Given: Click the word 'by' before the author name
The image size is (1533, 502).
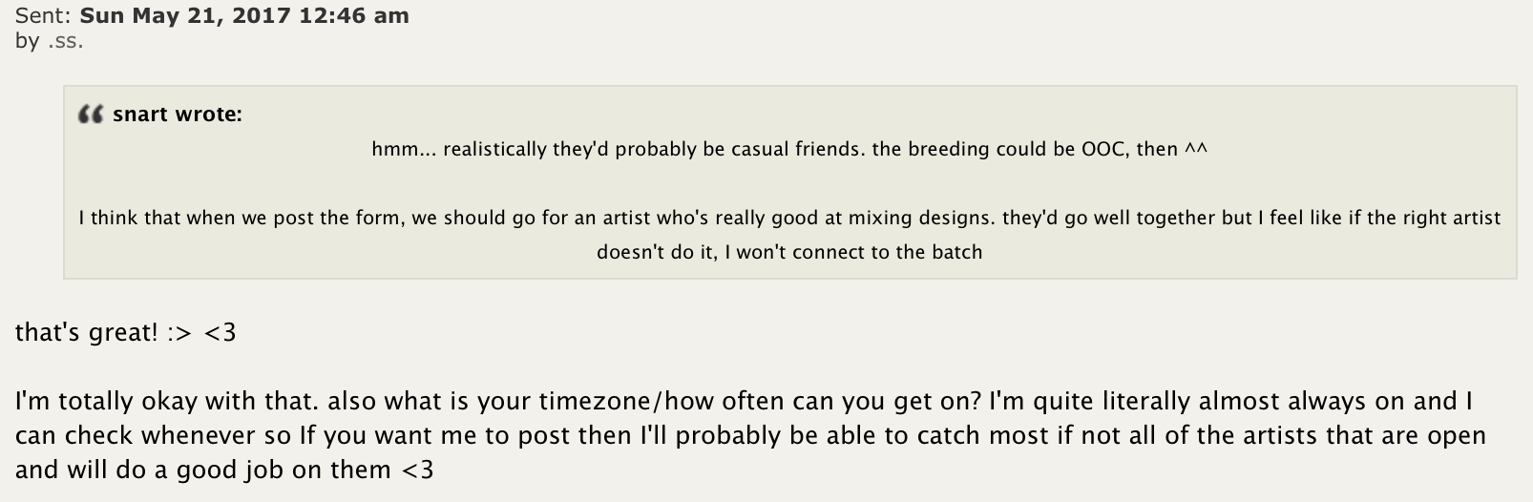Looking at the screenshot, I should pyautogui.click(x=28, y=43).
